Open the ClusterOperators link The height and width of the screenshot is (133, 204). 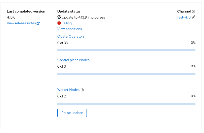(71, 36)
